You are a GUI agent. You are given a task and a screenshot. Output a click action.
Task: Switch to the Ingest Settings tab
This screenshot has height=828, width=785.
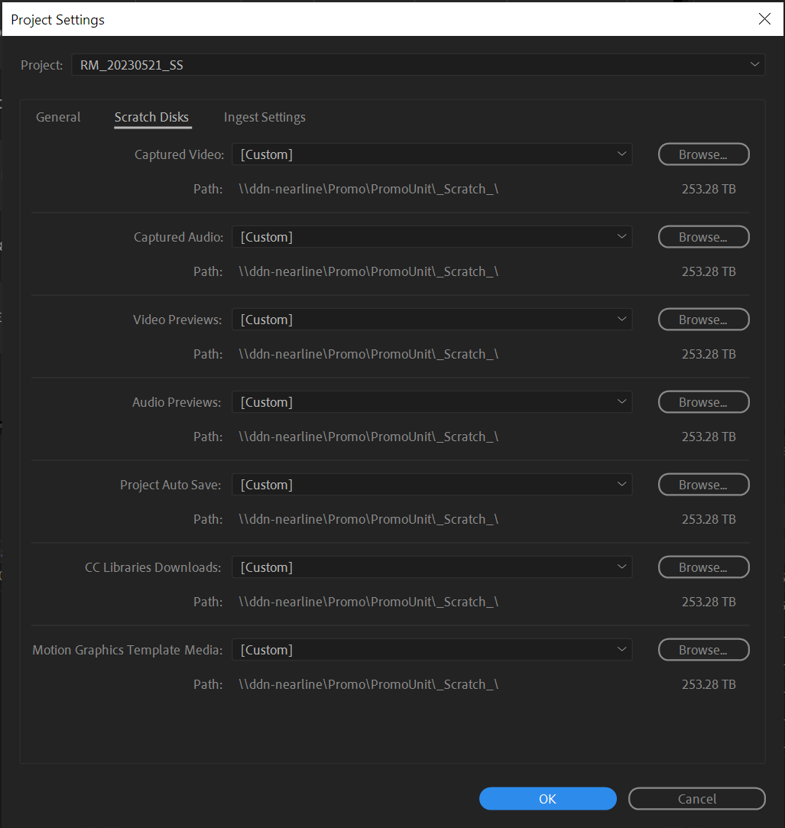(x=264, y=116)
